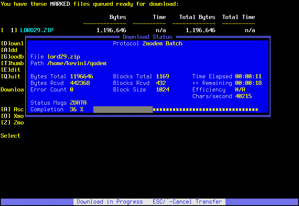This screenshot has width=299, height=206.
Task: Click the Downloa prompt line behind the dialog
Action: coord(12,89)
